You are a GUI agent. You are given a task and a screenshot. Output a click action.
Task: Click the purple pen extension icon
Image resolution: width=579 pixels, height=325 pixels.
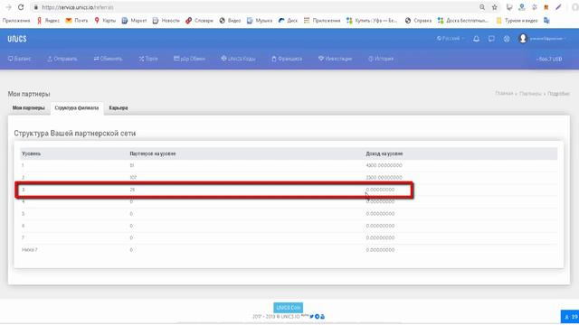coord(558,7)
